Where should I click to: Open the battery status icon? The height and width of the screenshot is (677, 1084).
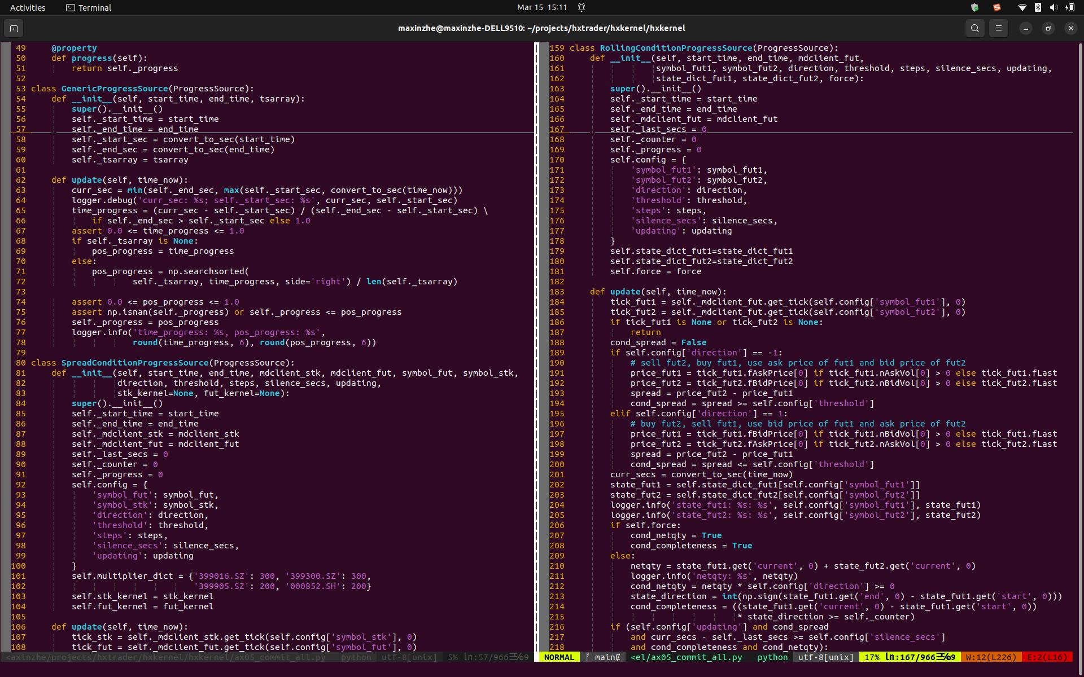[1070, 7]
